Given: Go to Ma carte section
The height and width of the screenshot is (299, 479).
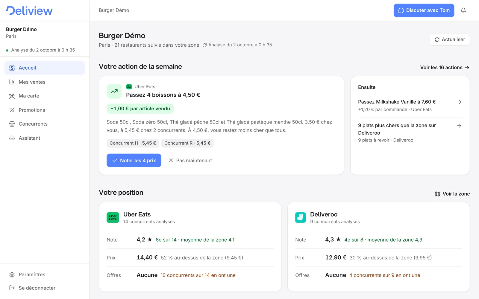Looking at the screenshot, I should [45, 96].
